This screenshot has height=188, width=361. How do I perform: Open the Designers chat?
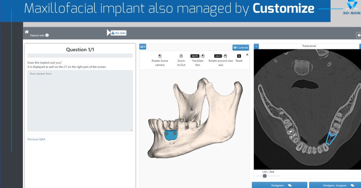click(279, 185)
